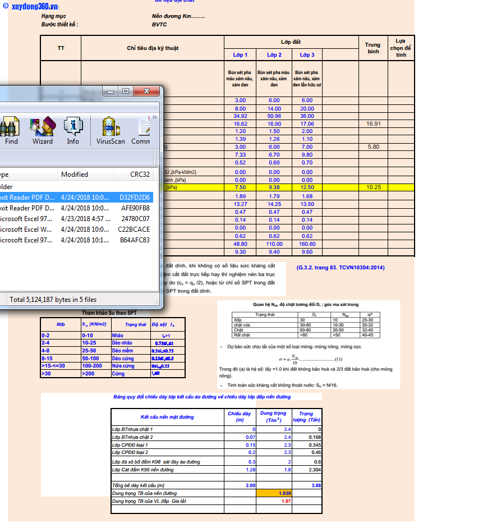This screenshot has height=523, width=492.
Task: Select the weight cell 2.304
Action: coord(307,470)
